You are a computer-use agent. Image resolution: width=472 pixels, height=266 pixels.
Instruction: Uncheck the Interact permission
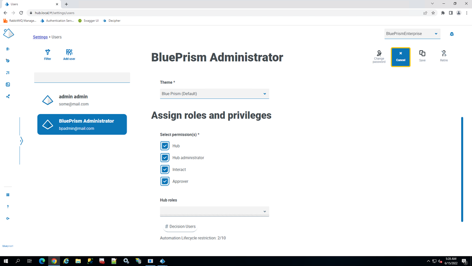165,169
